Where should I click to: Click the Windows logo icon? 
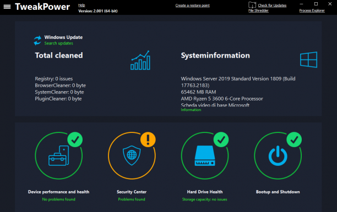[x=308, y=60]
